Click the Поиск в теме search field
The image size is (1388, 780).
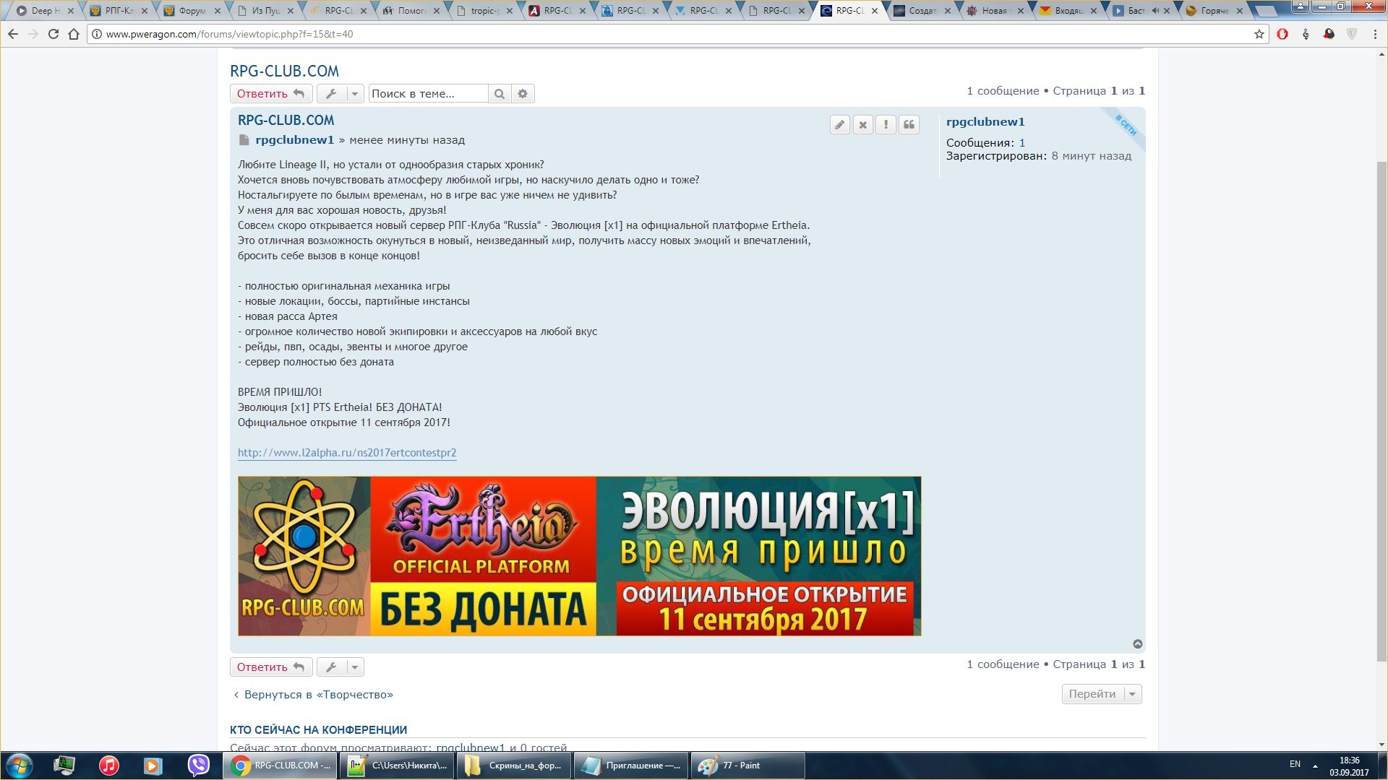click(428, 94)
